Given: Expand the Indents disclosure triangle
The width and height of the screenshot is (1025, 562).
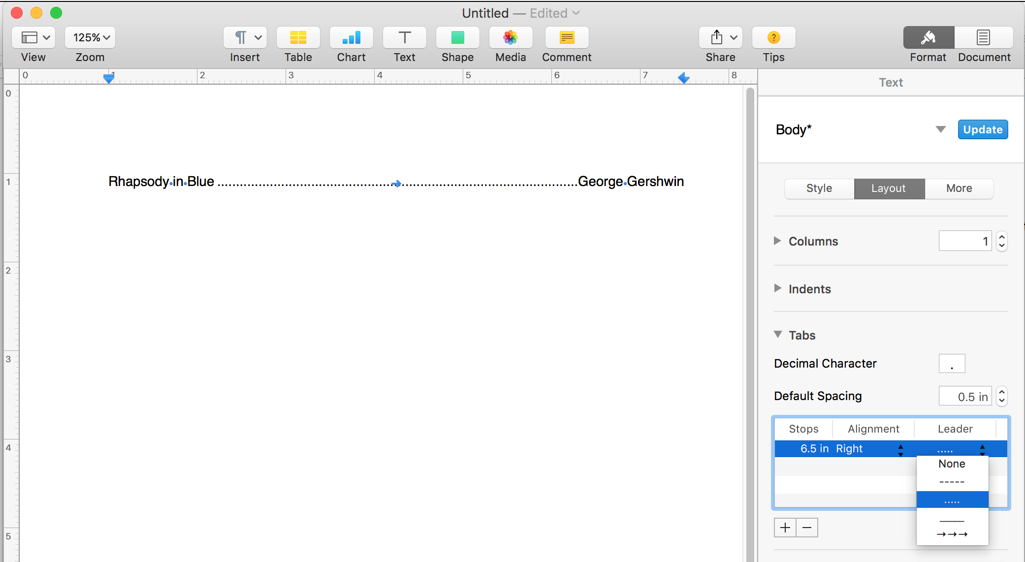Looking at the screenshot, I should [x=777, y=288].
